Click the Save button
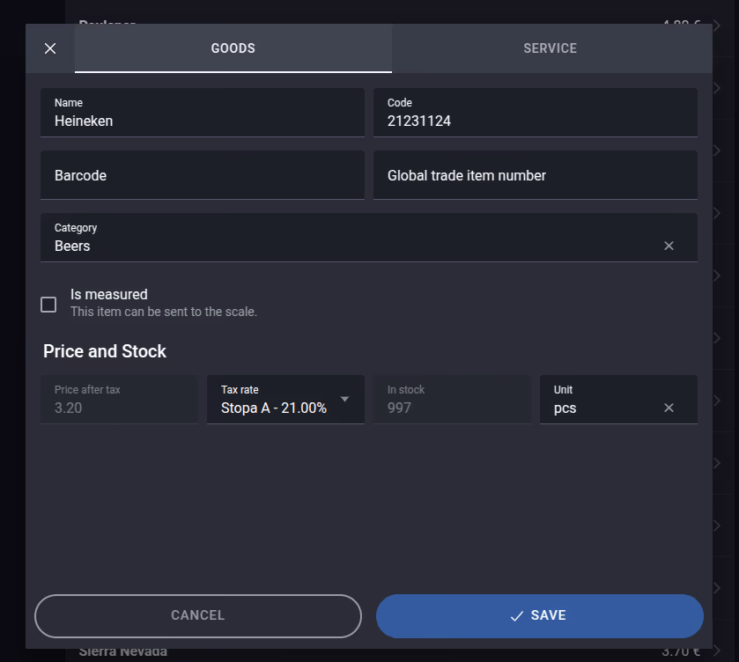The width and height of the screenshot is (739, 662). [539, 616]
